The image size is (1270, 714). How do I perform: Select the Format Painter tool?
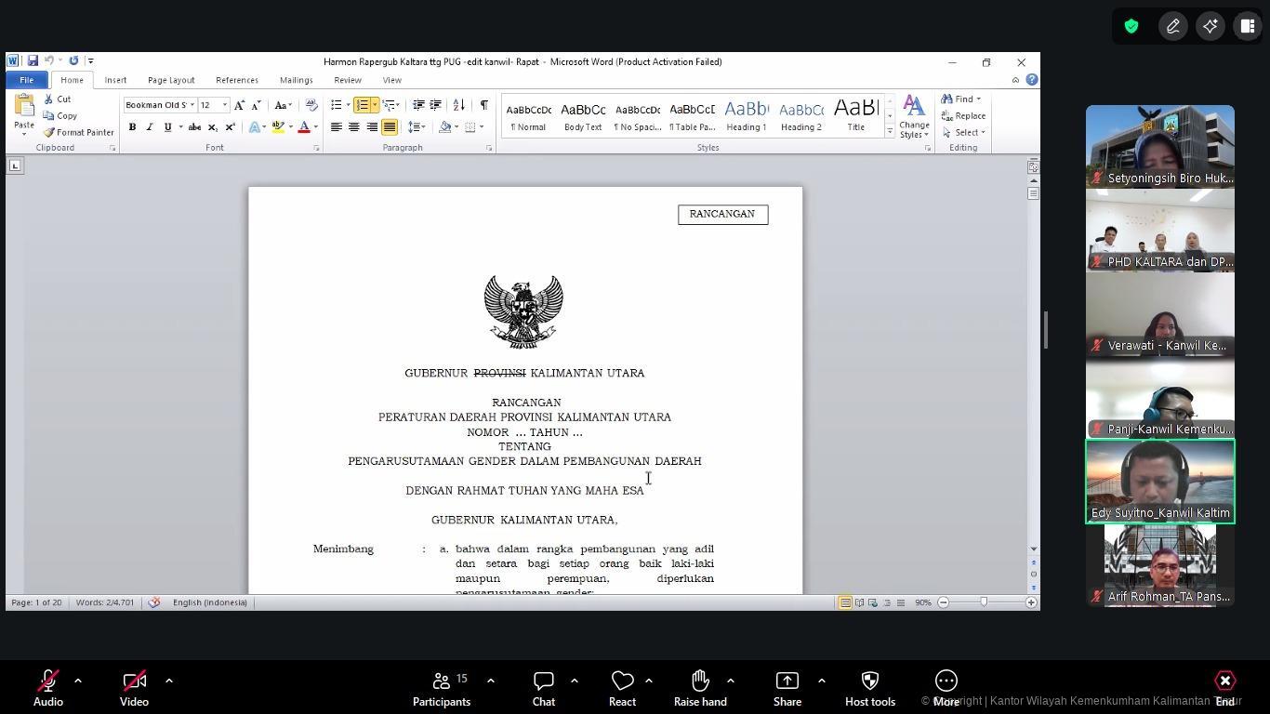(79, 132)
